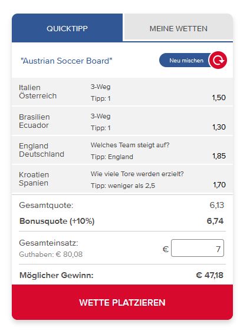This screenshot has width=240, height=334.
Task: Click the "Austrian Soccer Board" title
Action: [66, 61]
